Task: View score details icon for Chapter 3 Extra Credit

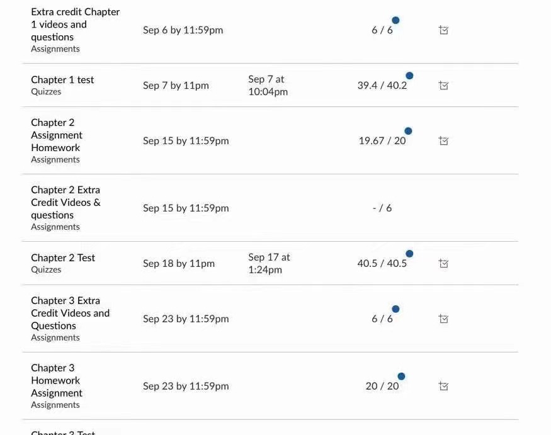Action: tap(443, 319)
